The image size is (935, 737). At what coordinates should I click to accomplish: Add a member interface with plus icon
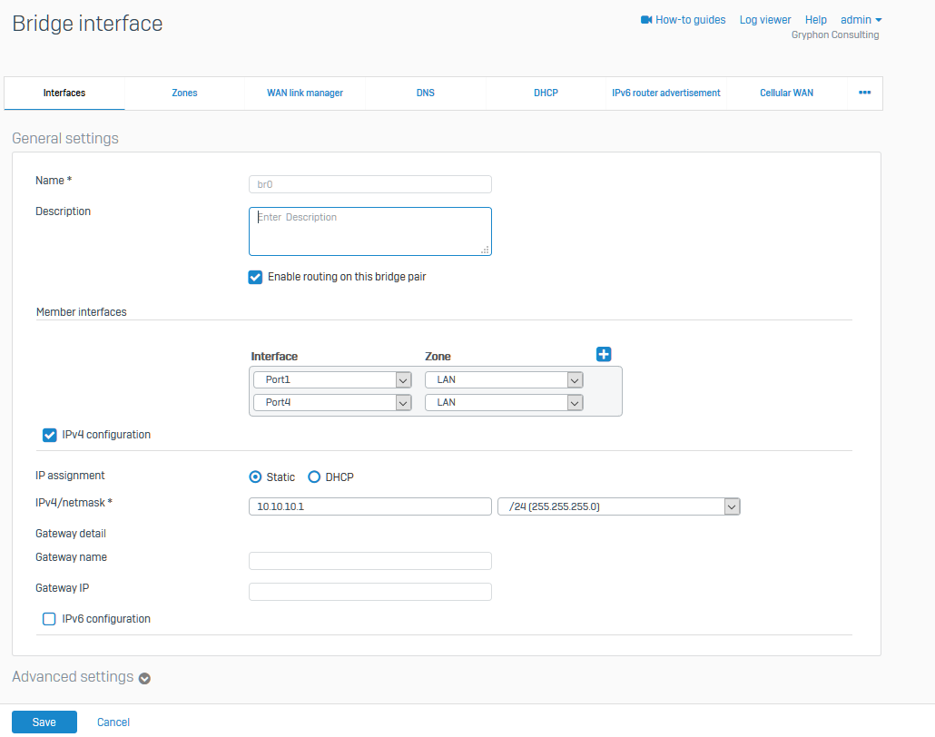tap(604, 354)
